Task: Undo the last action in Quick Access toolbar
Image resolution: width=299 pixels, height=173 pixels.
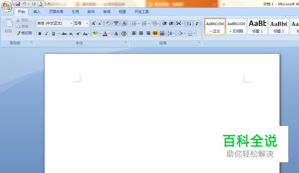Action: (24, 4)
